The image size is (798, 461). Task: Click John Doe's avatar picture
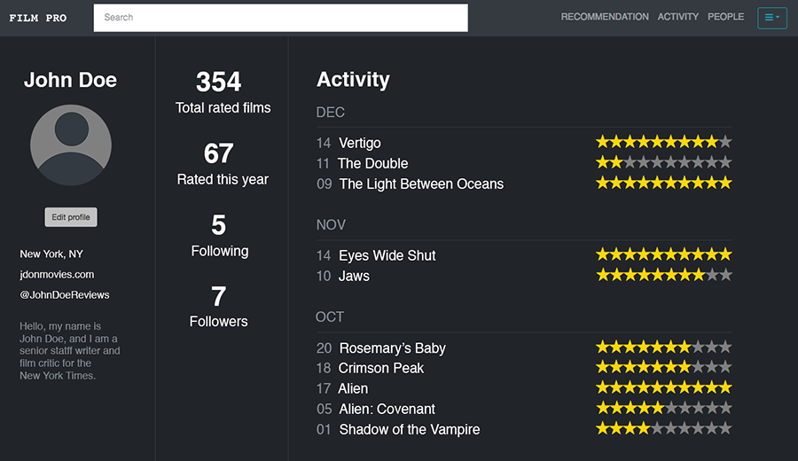coord(71,145)
